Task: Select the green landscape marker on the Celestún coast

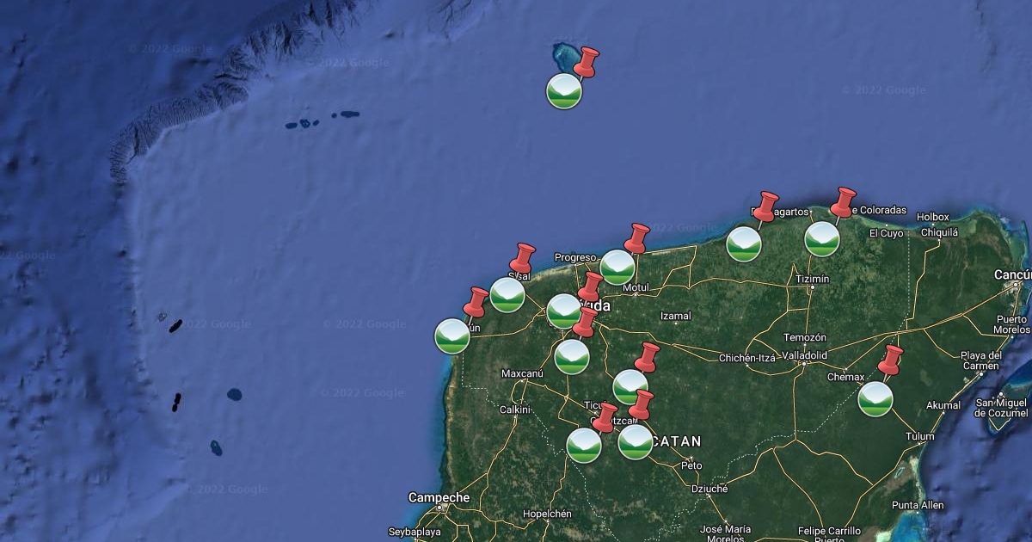Action: click(452, 336)
